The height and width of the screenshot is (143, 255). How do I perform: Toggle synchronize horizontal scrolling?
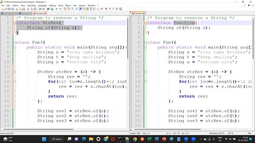(68, 9)
